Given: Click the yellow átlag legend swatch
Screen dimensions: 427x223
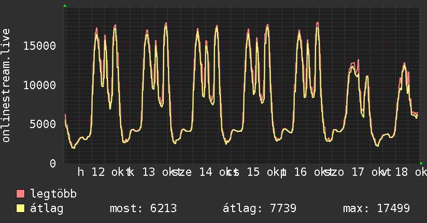Looking at the screenshot, I should pyautogui.click(x=20, y=208).
